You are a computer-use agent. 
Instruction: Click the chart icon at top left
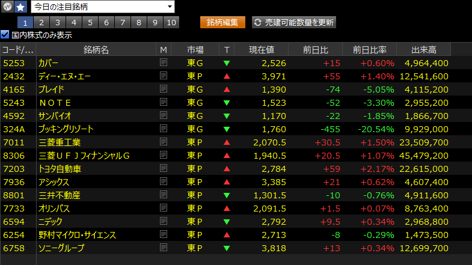tap(7, 7)
